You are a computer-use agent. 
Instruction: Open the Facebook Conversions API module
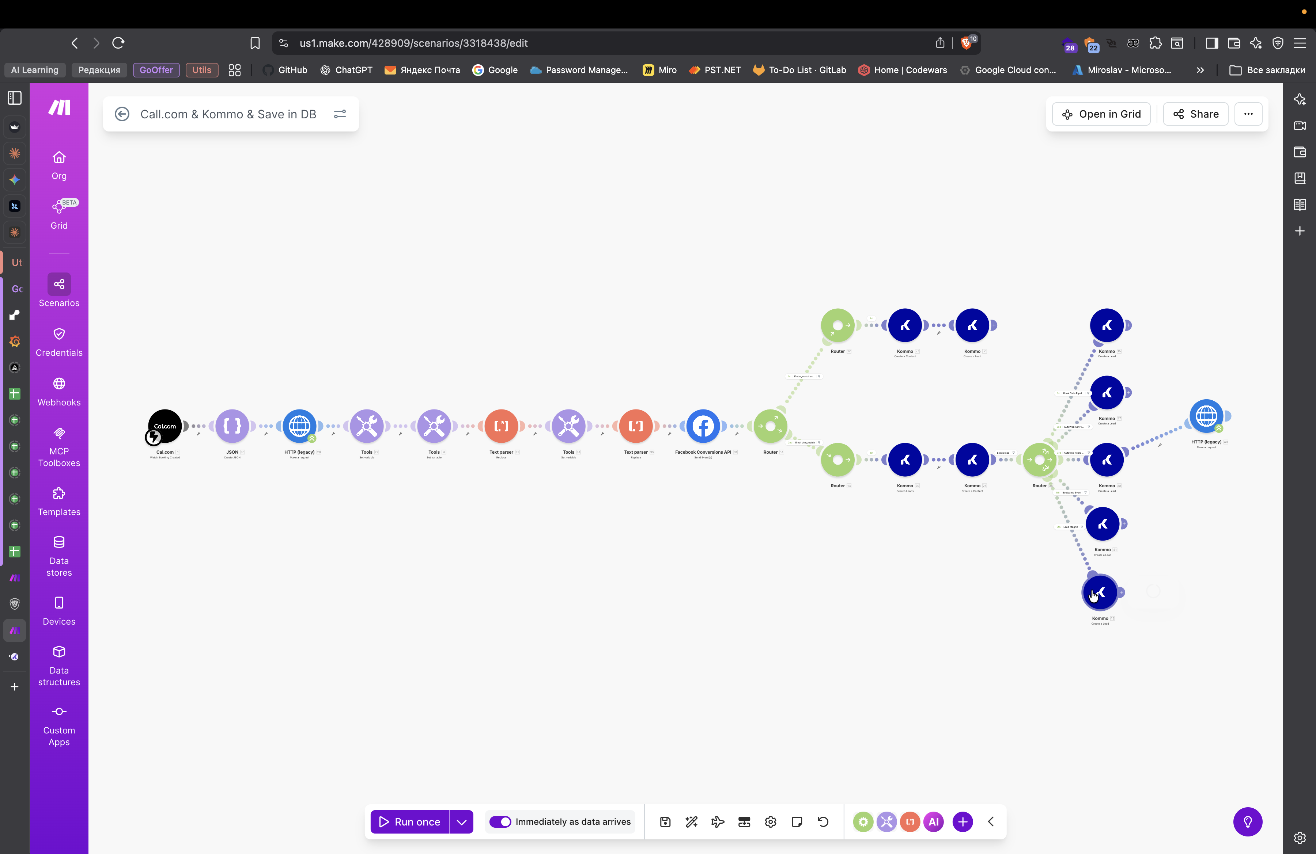tap(703, 426)
